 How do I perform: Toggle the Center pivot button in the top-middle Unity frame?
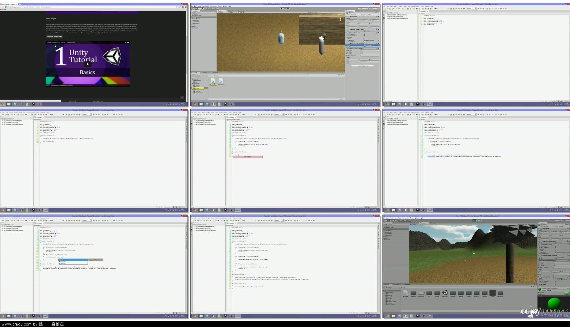point(210,9)
